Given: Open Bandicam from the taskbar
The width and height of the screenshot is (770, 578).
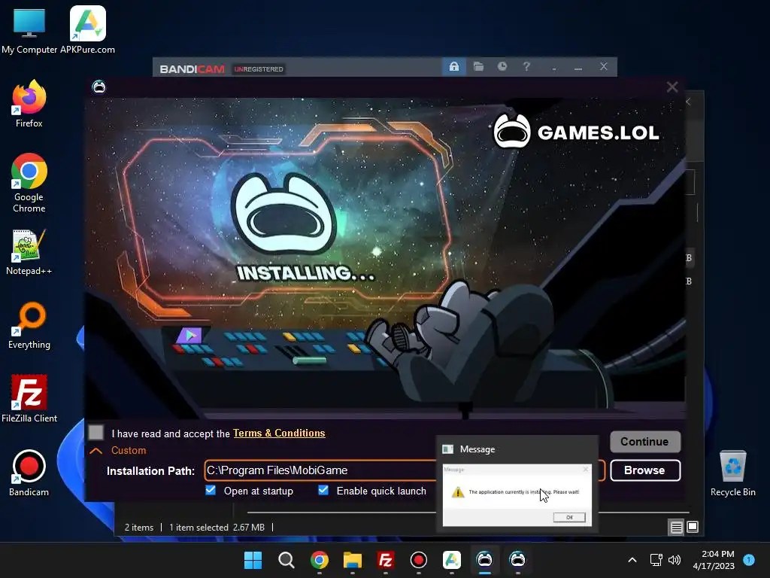Looking at the screenshot, I should click(x=418, y=560).
